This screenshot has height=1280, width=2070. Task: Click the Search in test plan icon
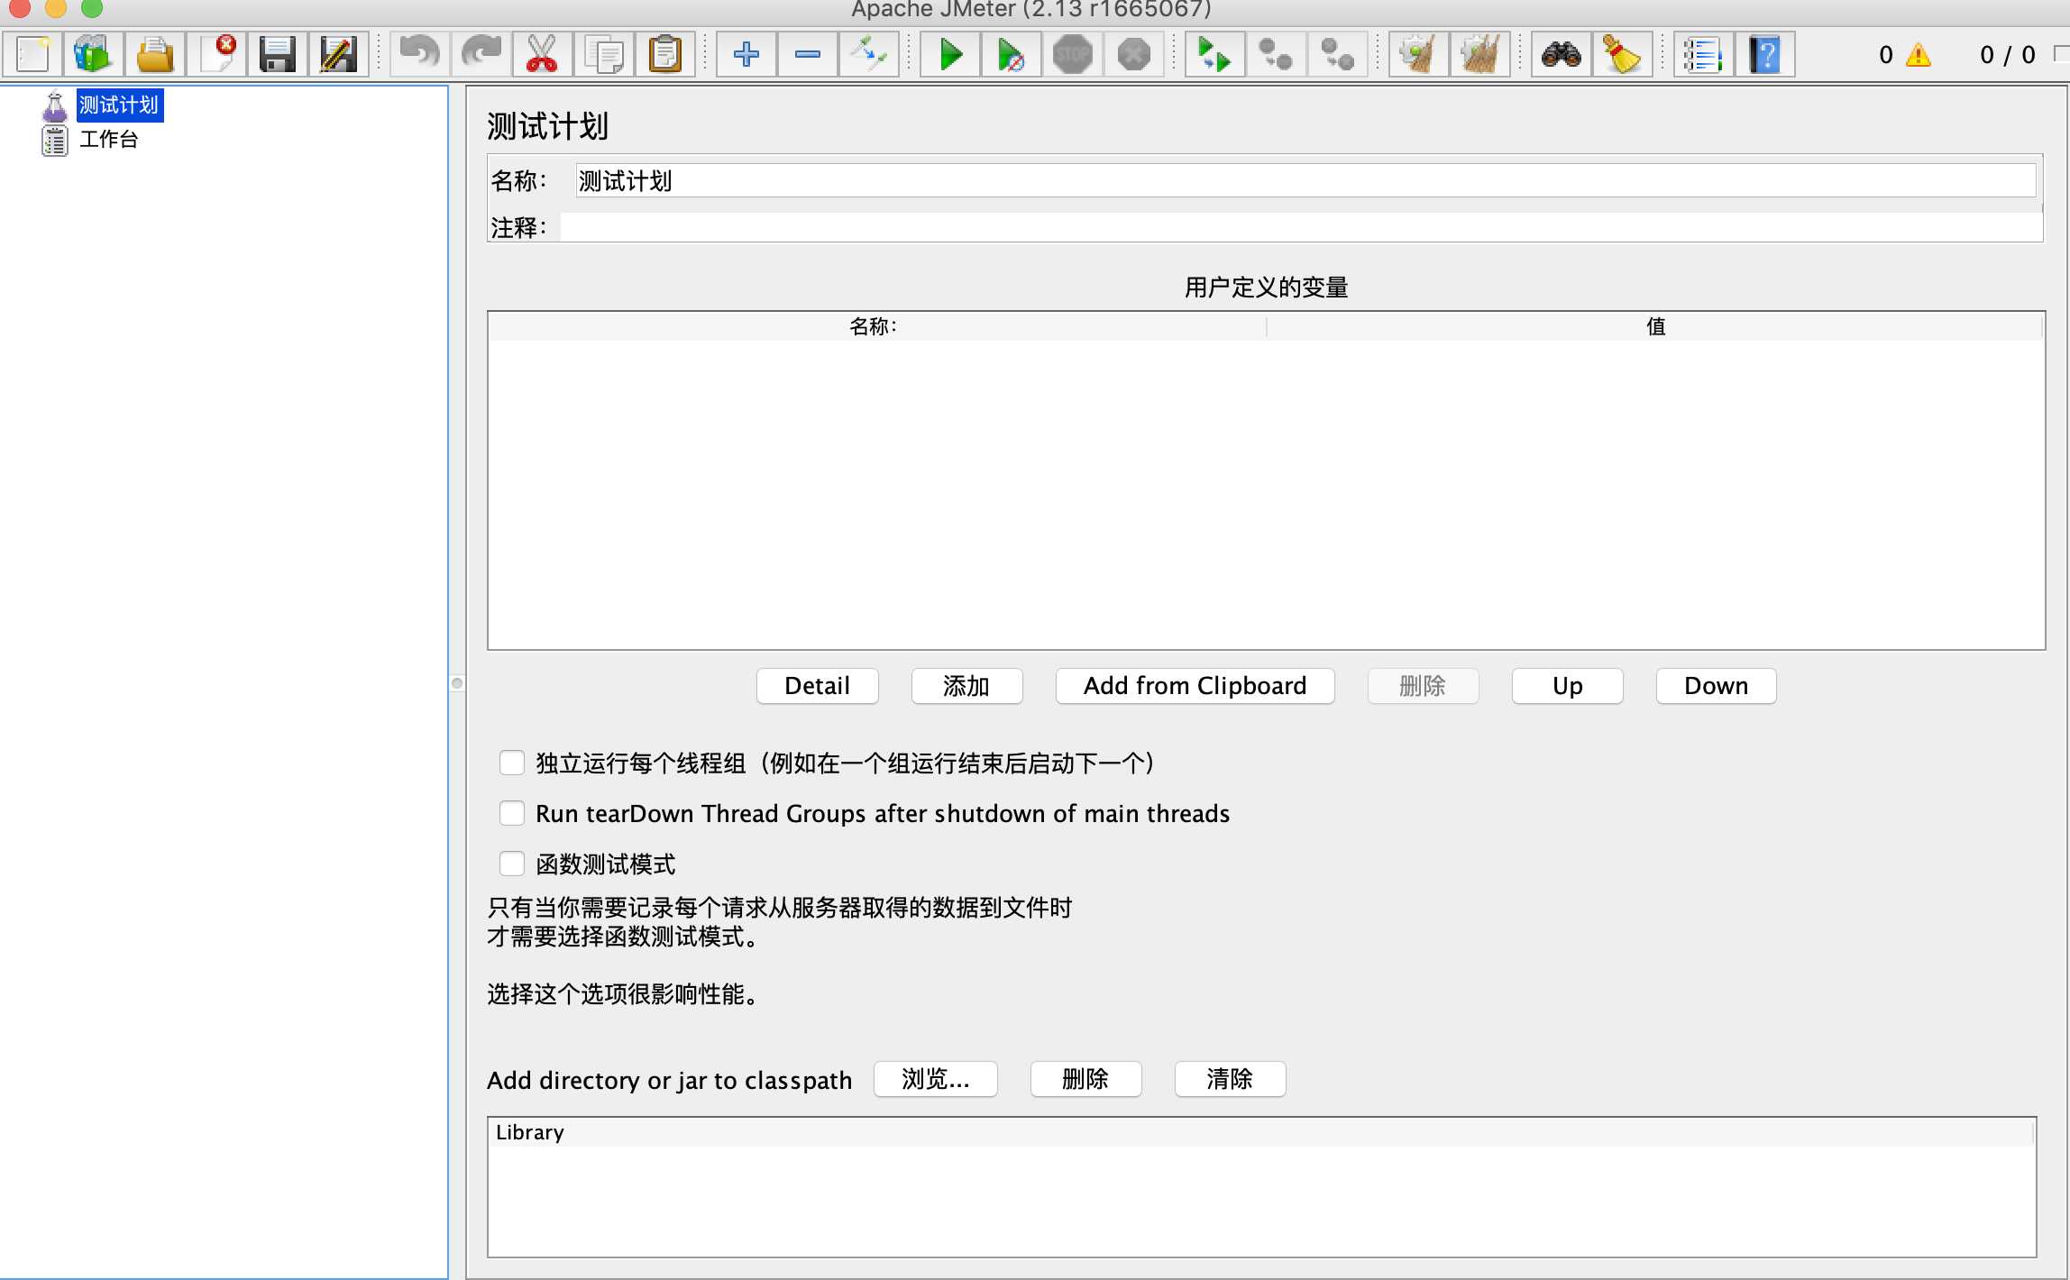click(1560, 56)
